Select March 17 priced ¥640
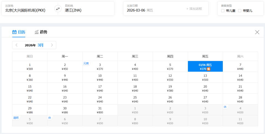 (100, 88)
